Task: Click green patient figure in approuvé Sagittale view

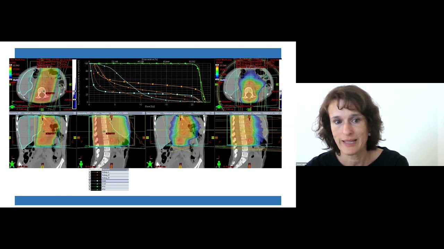Action: 219,164
